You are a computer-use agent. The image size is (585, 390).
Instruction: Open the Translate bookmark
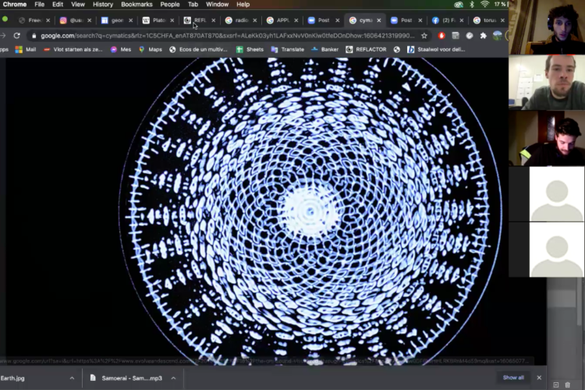coord(287,49)
